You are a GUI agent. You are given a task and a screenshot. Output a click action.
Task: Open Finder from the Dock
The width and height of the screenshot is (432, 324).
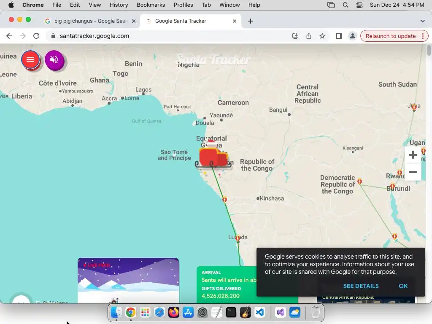point(116,313)
